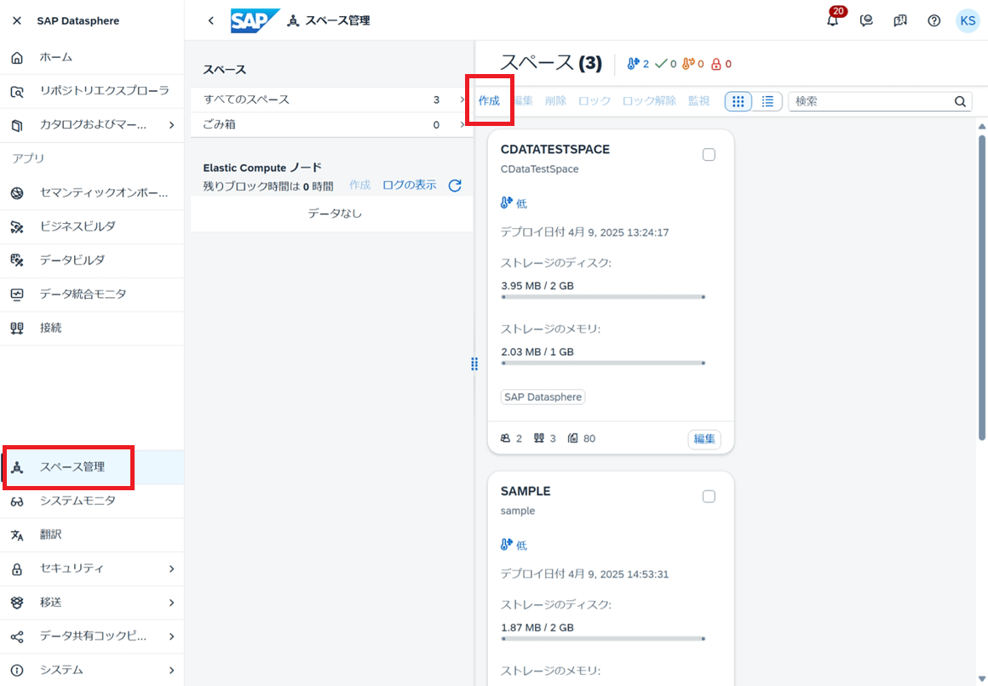Image resolution: width=988 pixels, height=686 pixels.
Task: Select the CDATATESTSPACE checkbox
Action: coord(709,155)
